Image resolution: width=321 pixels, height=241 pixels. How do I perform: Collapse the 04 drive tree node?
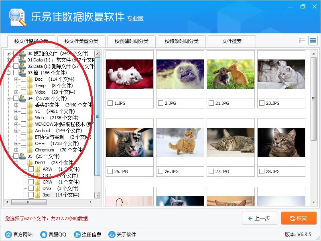[x=8, y=98]
